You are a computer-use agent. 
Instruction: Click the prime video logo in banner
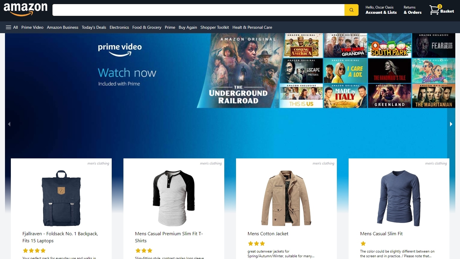(x=120, y=50)
